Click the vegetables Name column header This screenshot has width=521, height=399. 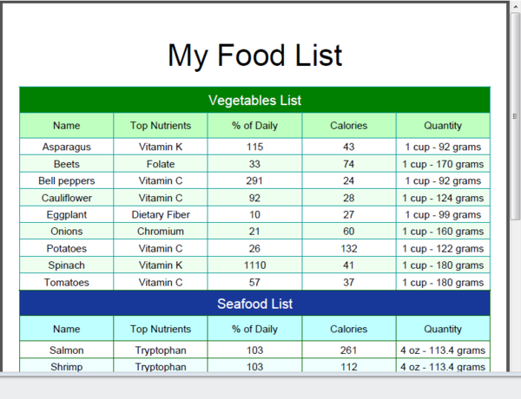click(67, 126)
